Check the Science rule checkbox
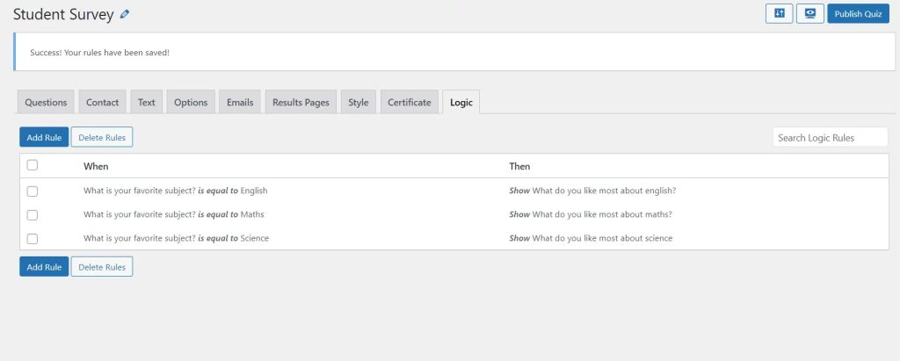The height and width of the screenshot is (361, 900). click(x=33, y=239)
